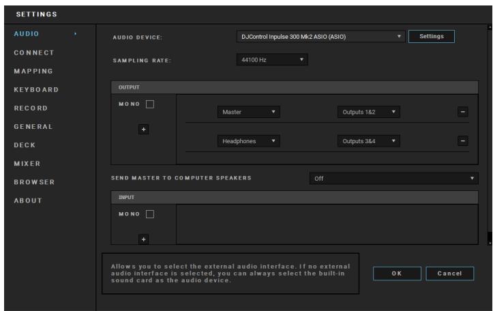Switch to the Connect settings tab
Viewport: 493px width, 311px height.
(x=34, y=53)
